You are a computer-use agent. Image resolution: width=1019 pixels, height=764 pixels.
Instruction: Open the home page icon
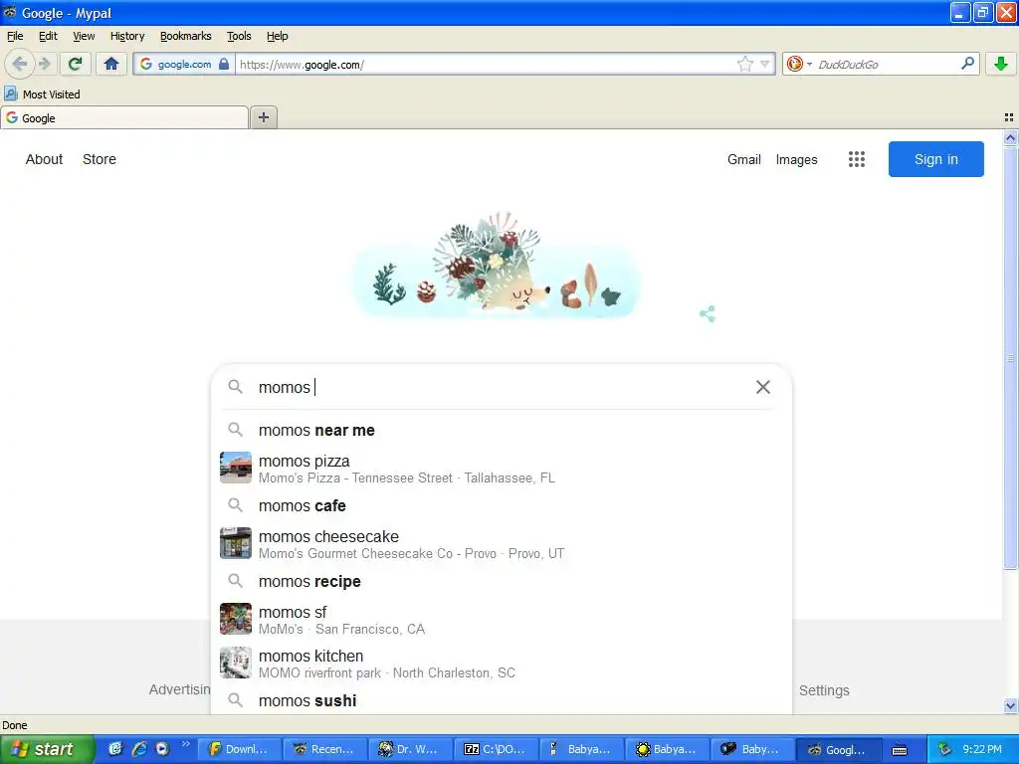click(111, 64)
